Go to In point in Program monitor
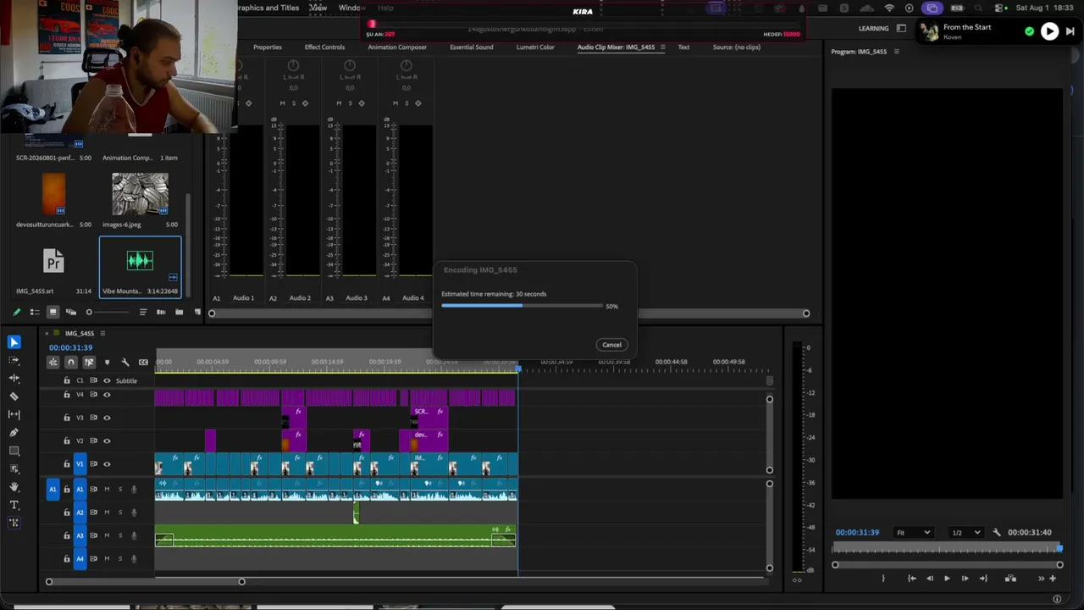 pos(912,579)
